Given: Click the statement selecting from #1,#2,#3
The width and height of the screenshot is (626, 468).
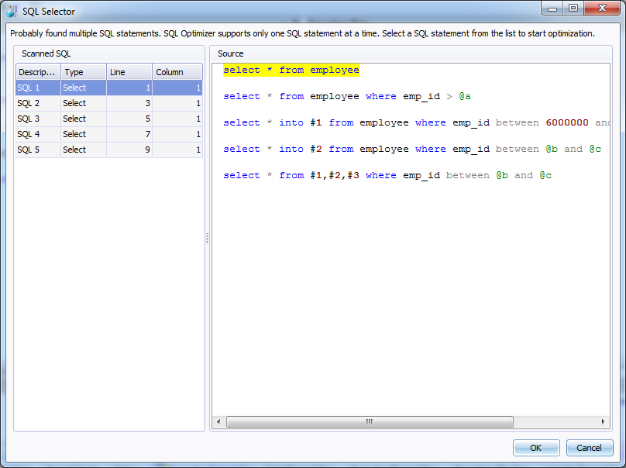Looking at the screenshot, I should 387,175.
